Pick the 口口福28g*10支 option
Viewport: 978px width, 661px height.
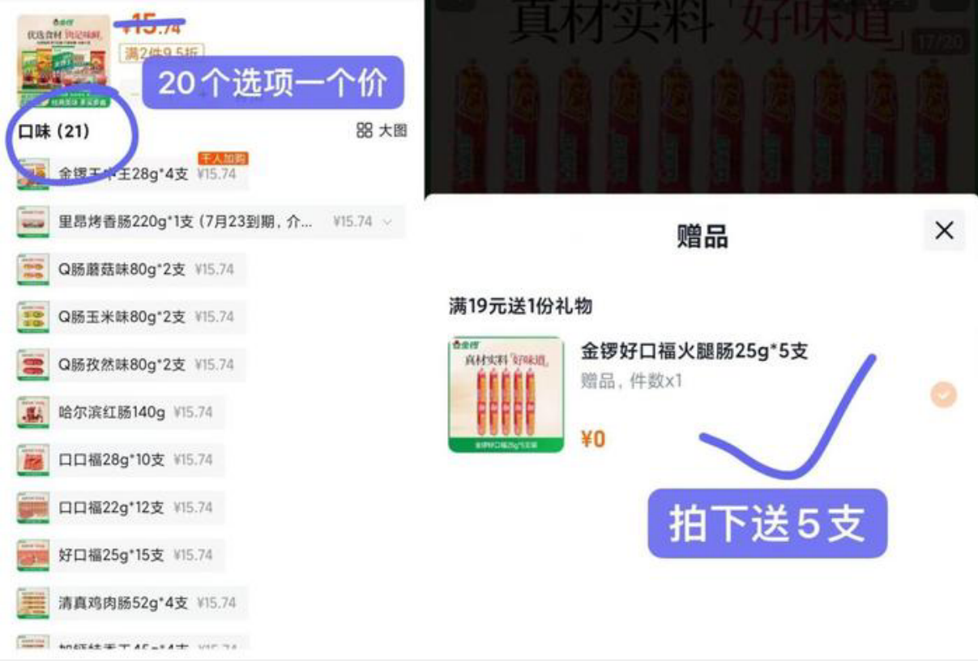point(120,460)
